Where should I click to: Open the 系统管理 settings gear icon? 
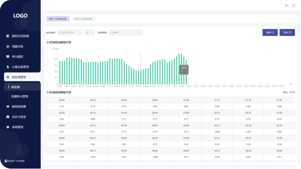(x=8, y=127)
